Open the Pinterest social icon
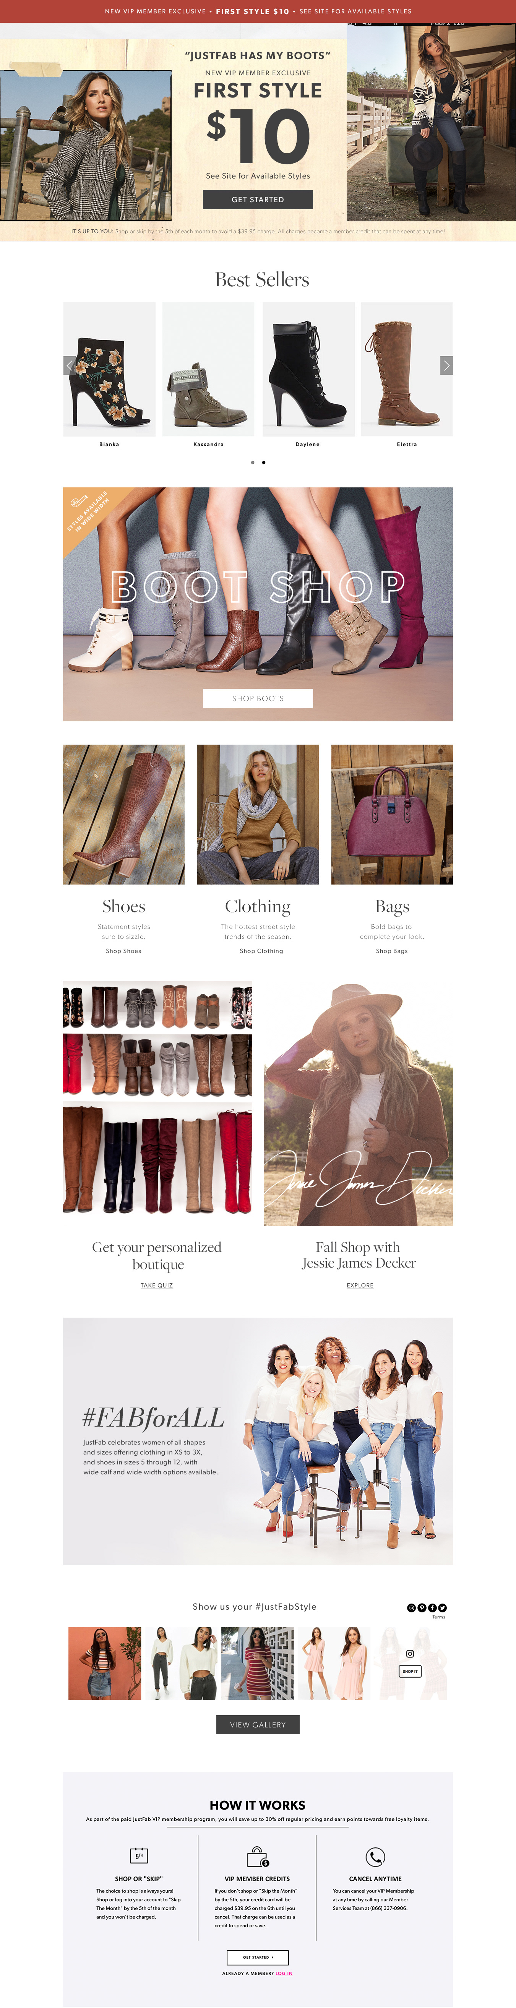The height and width of the screenshot is (2008, 516). 422,1607
